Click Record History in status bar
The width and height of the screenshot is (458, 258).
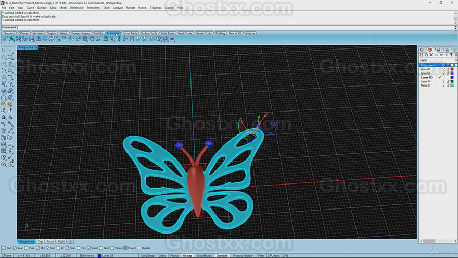click(x=243, y=256)
